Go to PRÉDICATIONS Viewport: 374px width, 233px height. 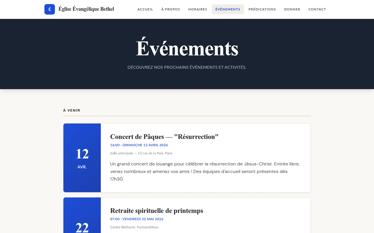[262, 9]
